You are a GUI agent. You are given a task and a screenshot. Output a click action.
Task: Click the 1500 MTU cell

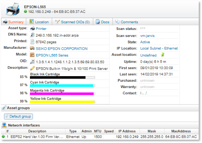(98, 137)
